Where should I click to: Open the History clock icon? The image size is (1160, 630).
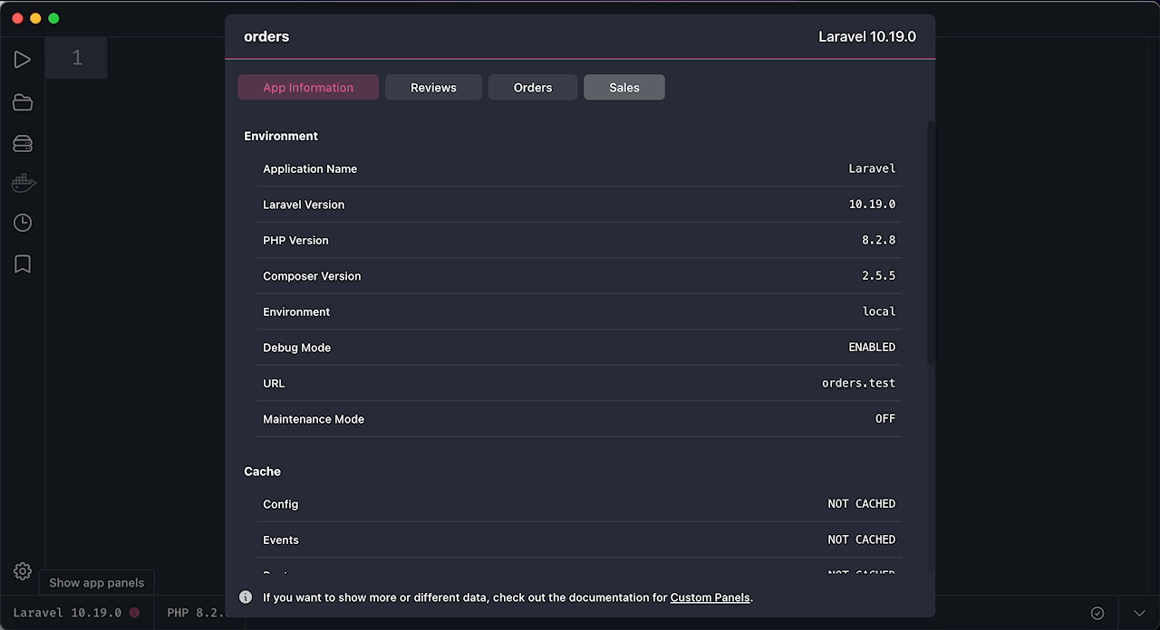[x=23, y=223]
